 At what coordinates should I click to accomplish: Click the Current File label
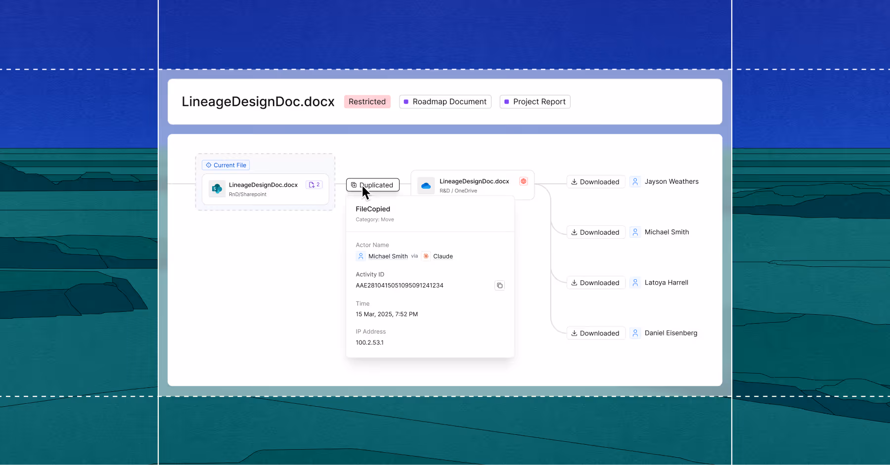[x=226, y=165]
